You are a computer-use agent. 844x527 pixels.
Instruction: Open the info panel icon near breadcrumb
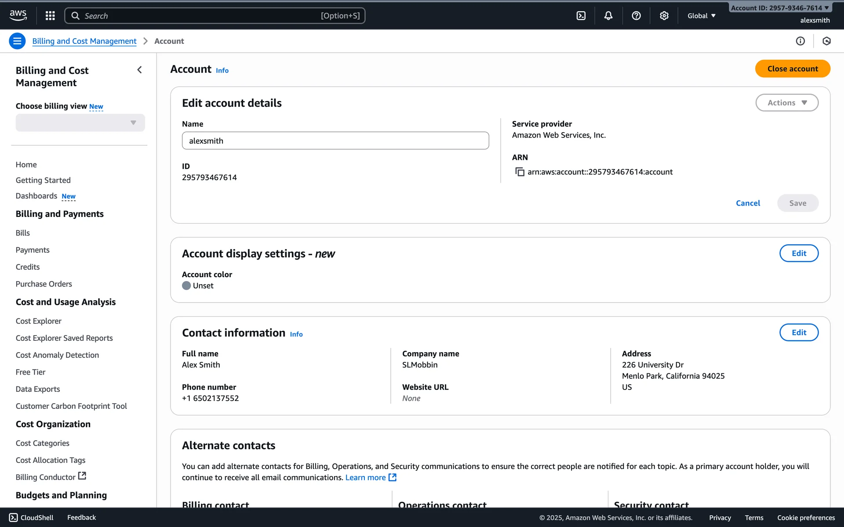(x=800, y=41)
